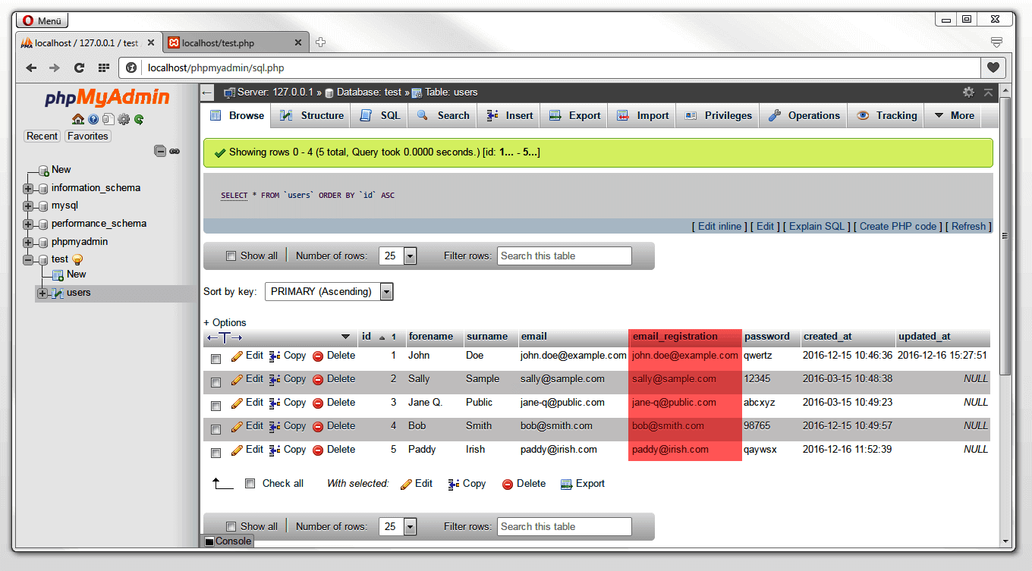This screenshot has height=571, width=1032.
Task: Open the Sort by key dropdown
Action: click(329, 291)
